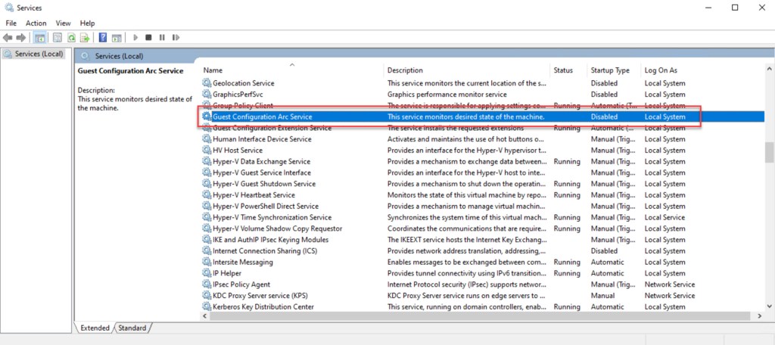775x345 pixels.
Task: Click the Restart Service icon
Action: pyautogui.click(x=175, y=37)
